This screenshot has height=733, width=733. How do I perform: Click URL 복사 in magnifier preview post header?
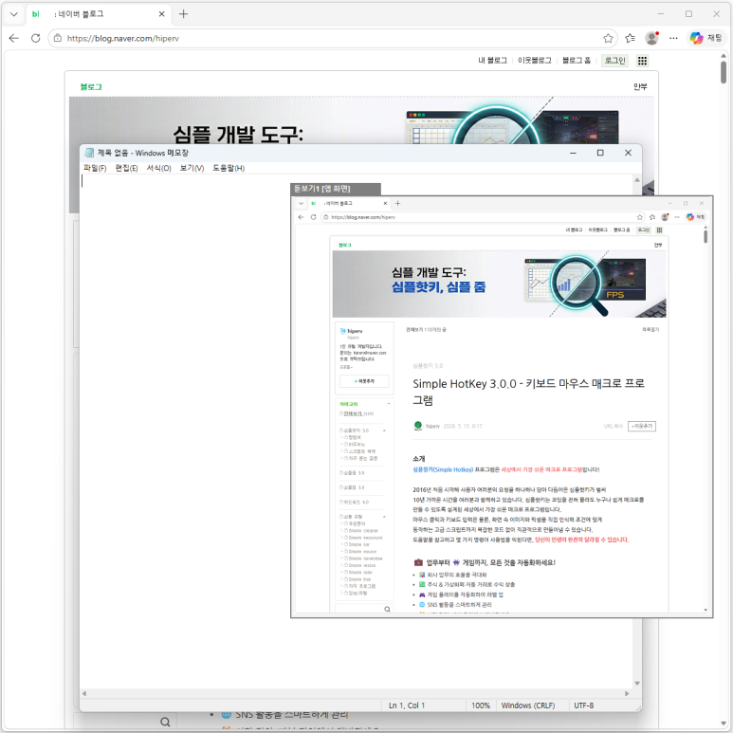click(613, 427)
